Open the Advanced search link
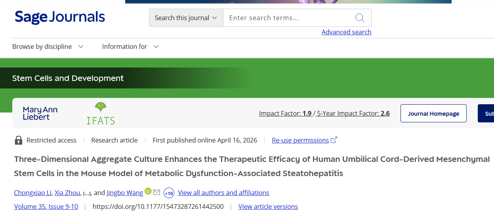 (x=346, y=32)
